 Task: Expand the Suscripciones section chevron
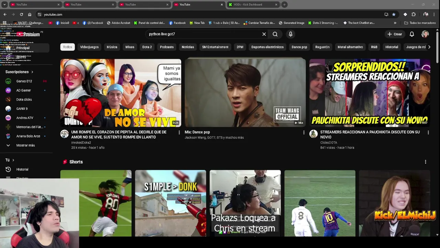tap(32, 72)
